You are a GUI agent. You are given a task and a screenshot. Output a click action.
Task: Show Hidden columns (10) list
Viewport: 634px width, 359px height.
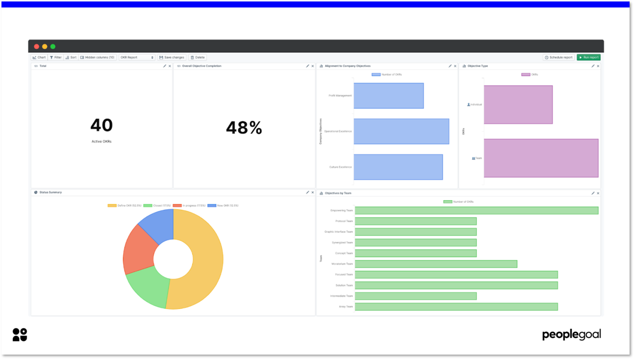click(97, 57)
